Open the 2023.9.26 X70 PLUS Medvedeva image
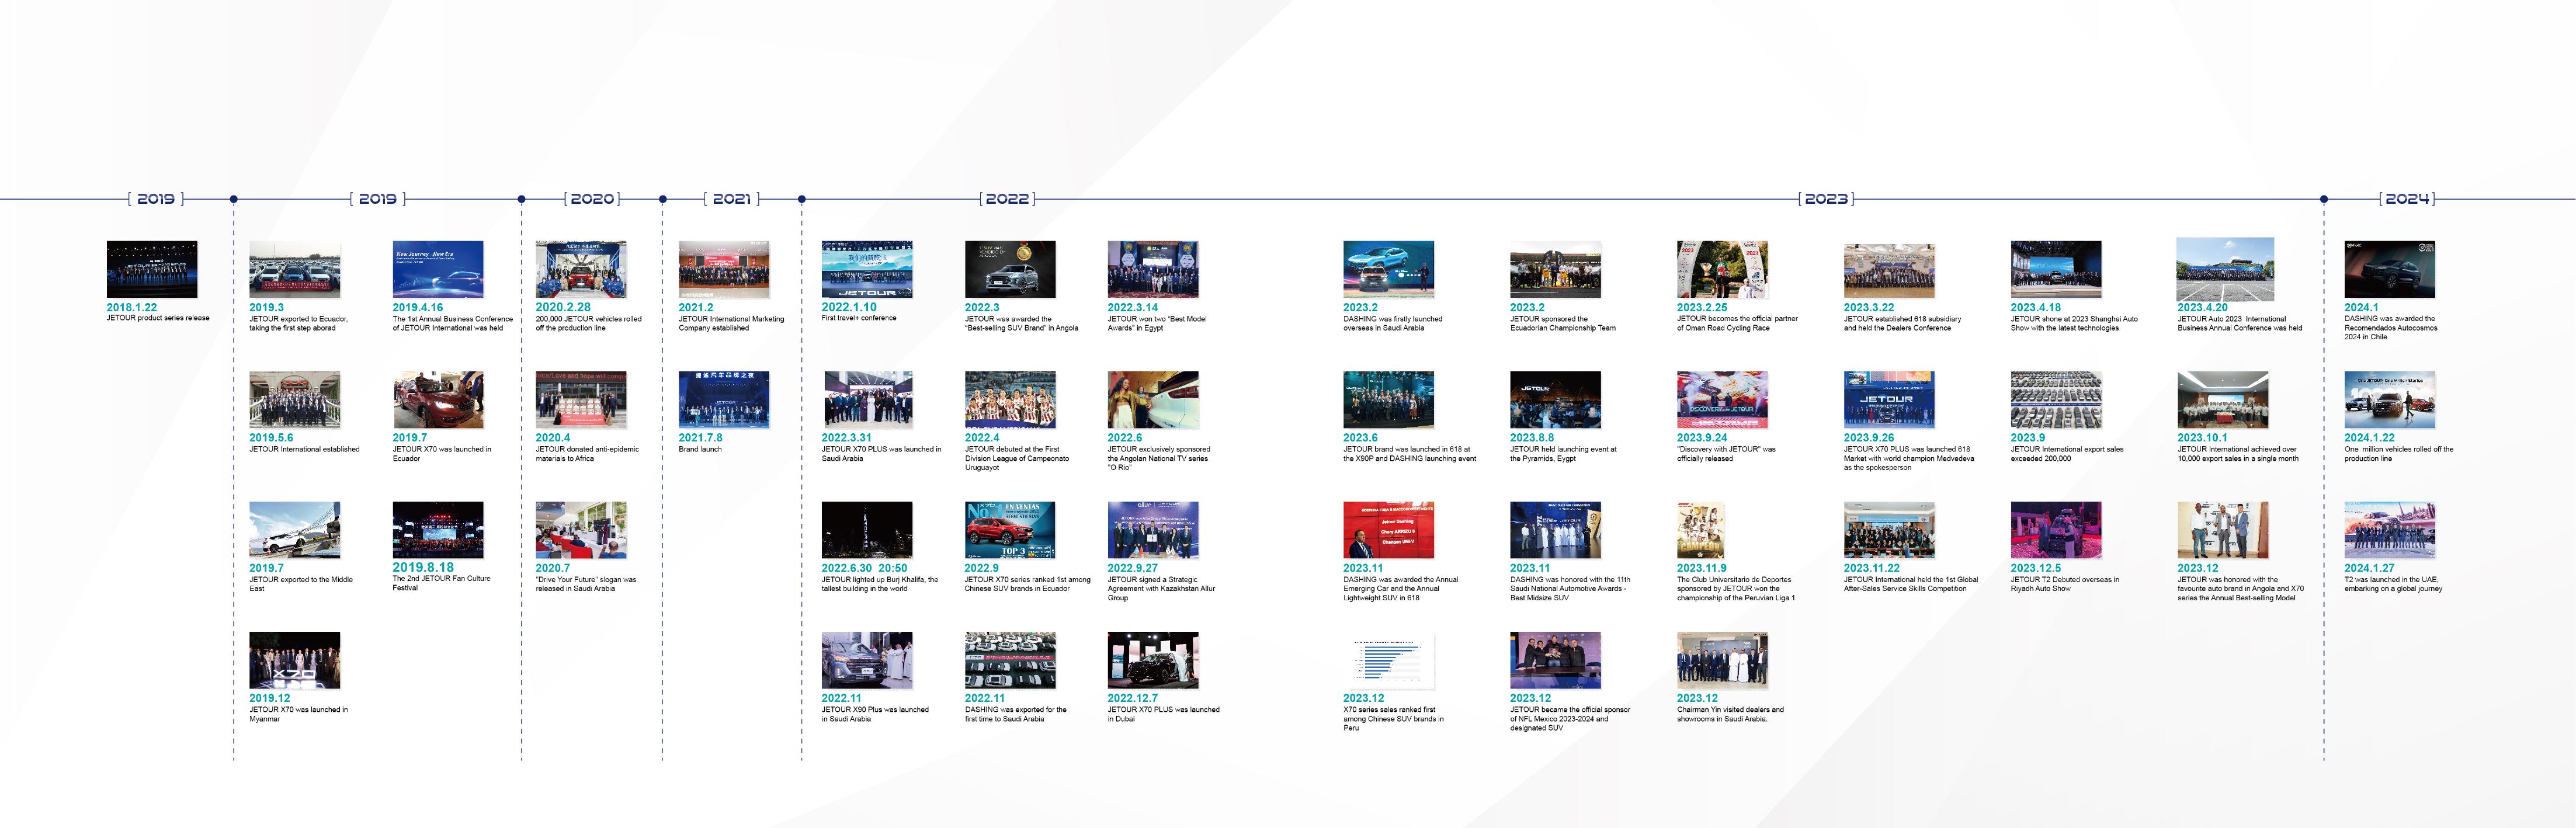The image size is (2576, 828). 1889,400
